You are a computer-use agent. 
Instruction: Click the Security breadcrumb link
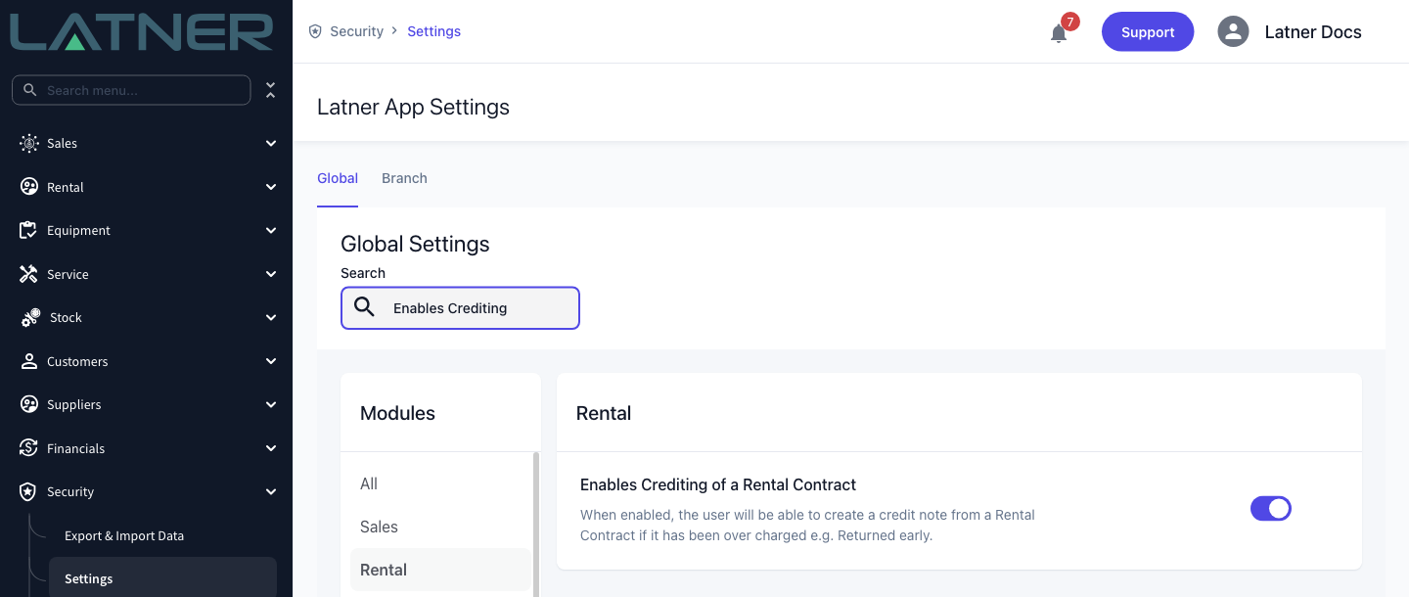[356, 31]
